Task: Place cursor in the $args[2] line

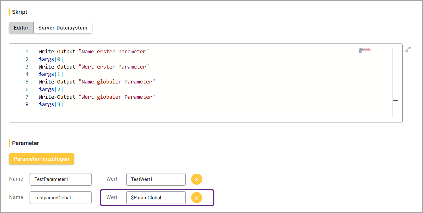Action: [51, 90]
